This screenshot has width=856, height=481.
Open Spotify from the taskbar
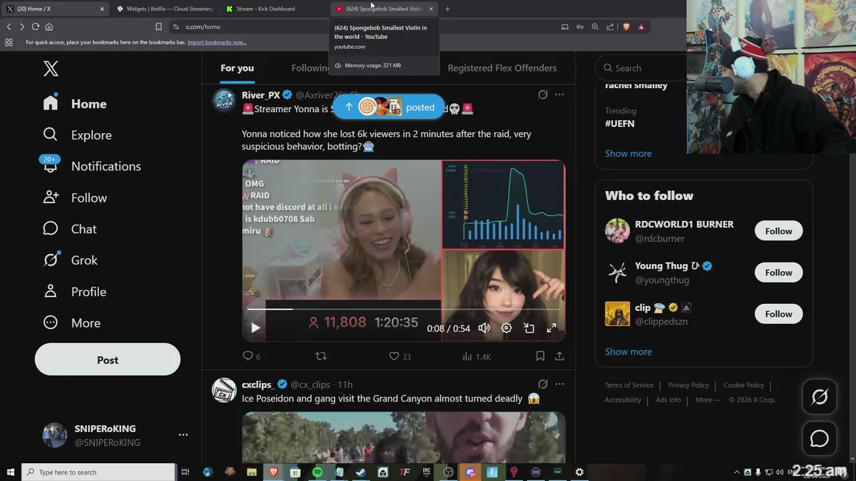pyautogui.click(x=317, y=472)
